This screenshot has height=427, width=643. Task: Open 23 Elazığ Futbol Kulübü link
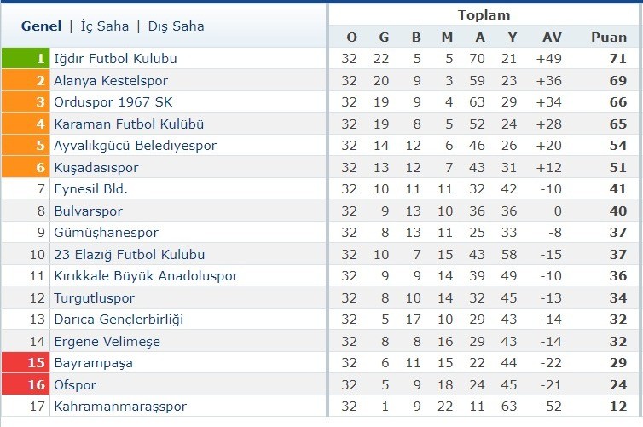tap(129, 255)
